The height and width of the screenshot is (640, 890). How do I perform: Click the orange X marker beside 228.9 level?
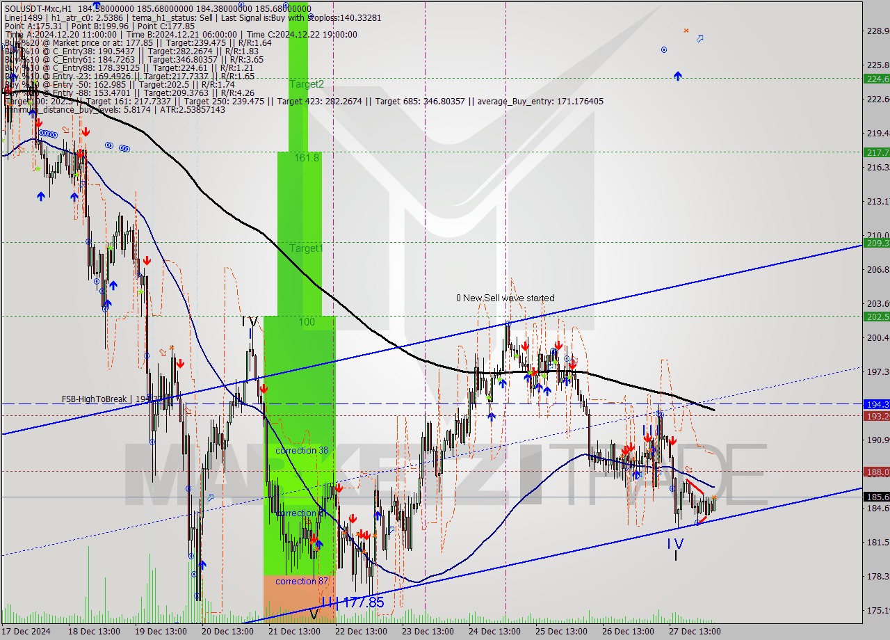coord(686,31)
